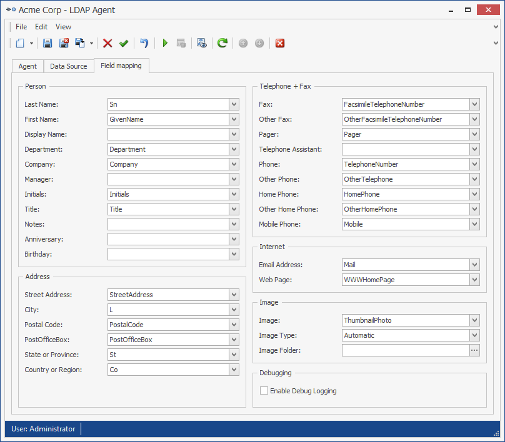Click the grayed log view icon
The height and width of the screenshot is (442, 505).
pyautogui.click(x=181, y=43)
